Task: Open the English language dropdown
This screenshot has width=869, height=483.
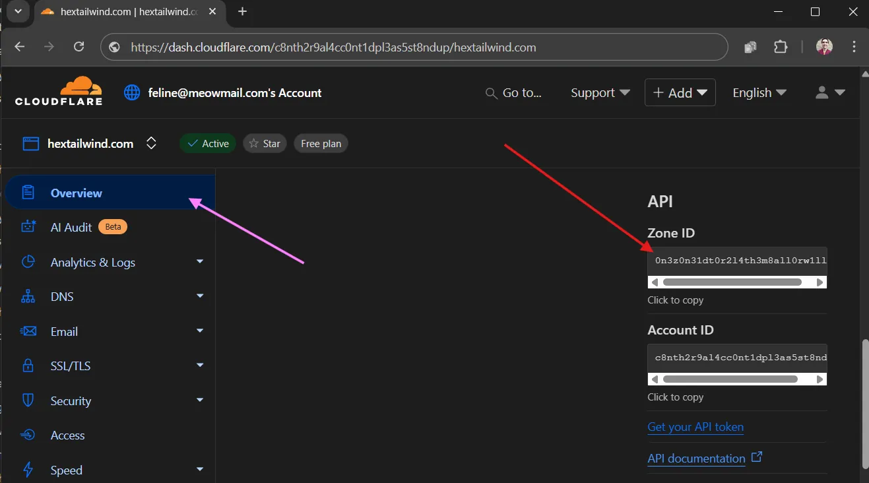Action: pyautogui.click(x=759, y=92)
